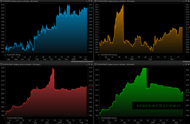The height and width of the screenshot is (124, 190).
Task: Click the RUSFARRT chart window icon
Action: [x=1, y=1]
